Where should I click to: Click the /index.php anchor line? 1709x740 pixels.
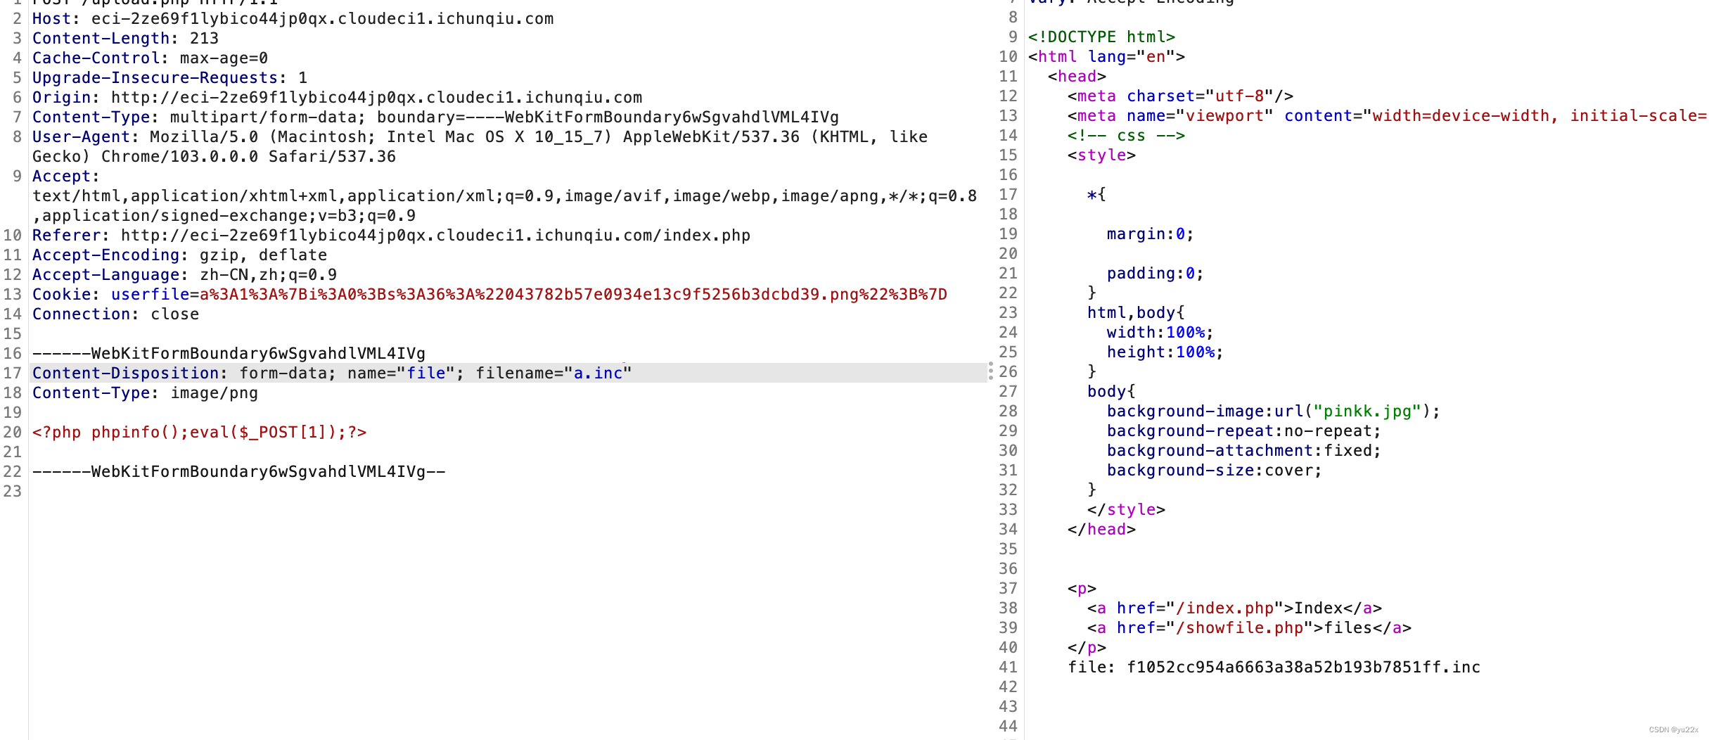[x=1234, y=608]
